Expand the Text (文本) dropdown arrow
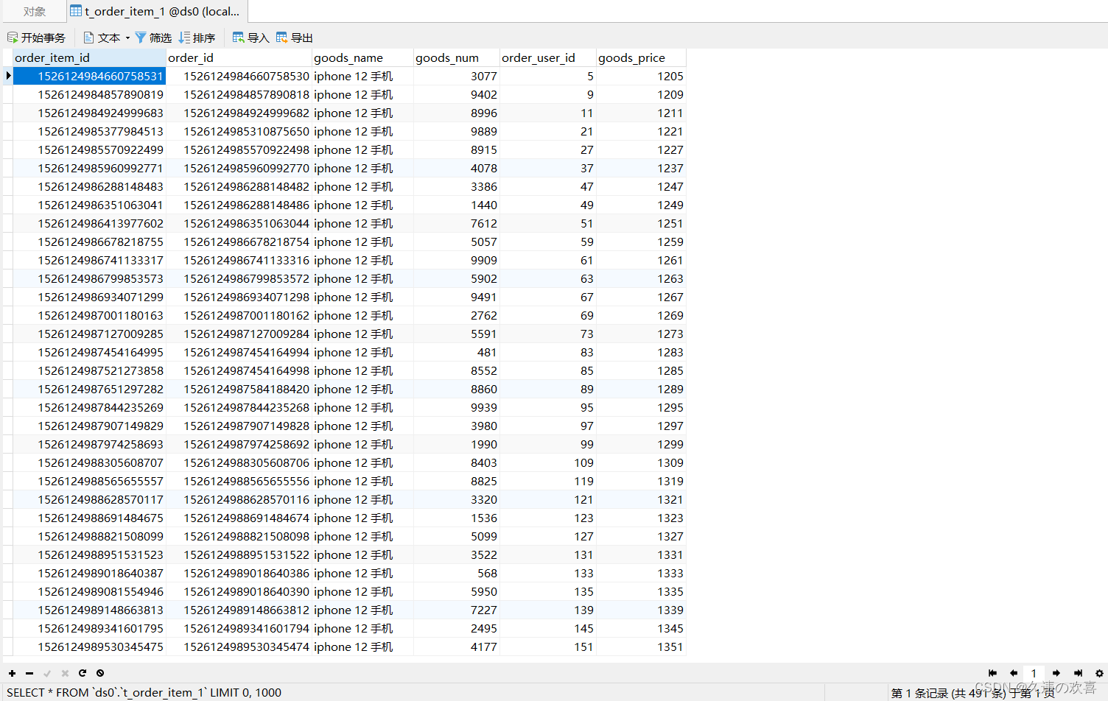 pyautogui.click(x=127, y=38)
